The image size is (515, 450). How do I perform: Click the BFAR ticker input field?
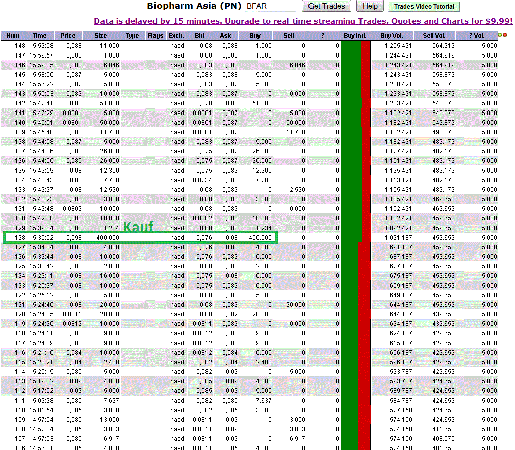(271, 6)
